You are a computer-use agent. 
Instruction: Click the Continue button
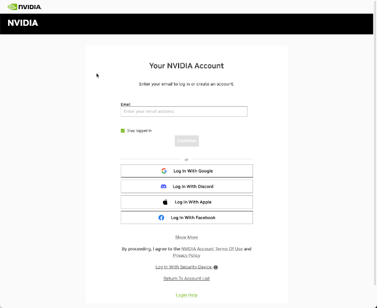pos(186,141)
